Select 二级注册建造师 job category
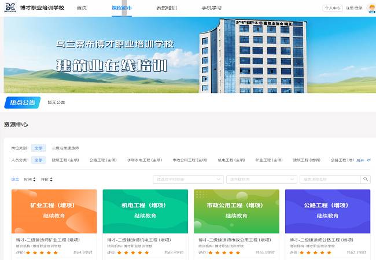 (65, 148)
